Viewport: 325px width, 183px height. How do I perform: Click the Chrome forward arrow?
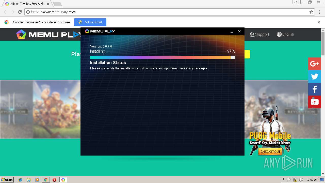coord(13,12)
